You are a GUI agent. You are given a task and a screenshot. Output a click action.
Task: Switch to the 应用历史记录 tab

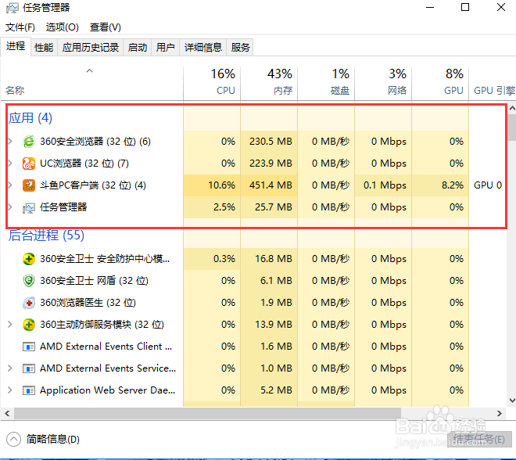[91, 48]
